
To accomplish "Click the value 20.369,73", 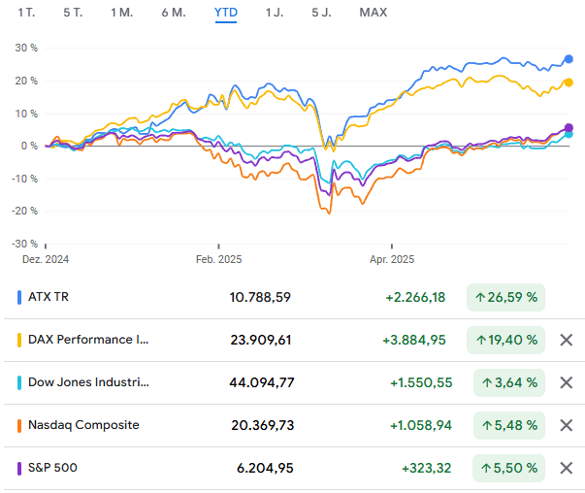I will tap(262, 425).
